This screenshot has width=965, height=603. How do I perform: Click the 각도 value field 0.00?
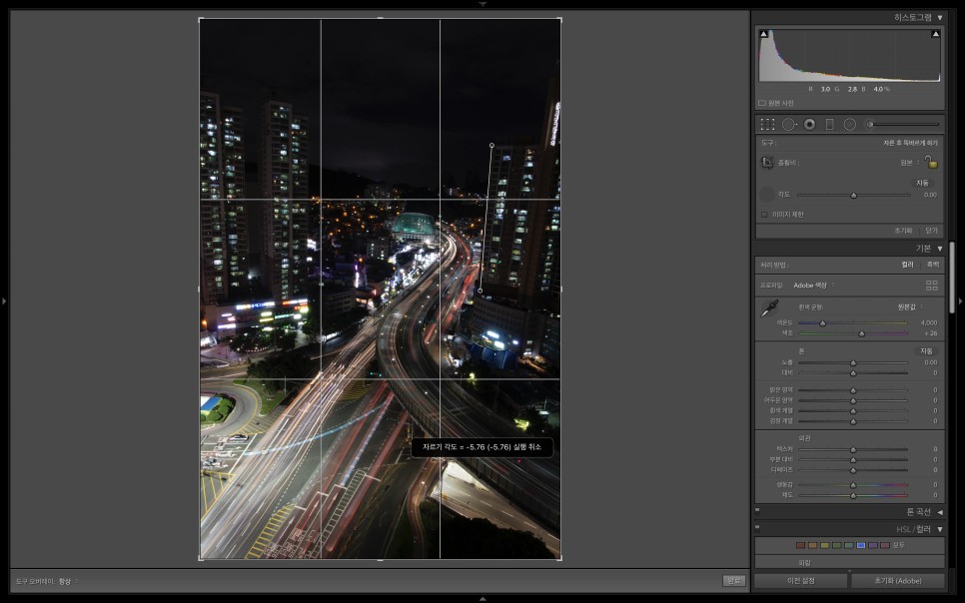[930, 195]
